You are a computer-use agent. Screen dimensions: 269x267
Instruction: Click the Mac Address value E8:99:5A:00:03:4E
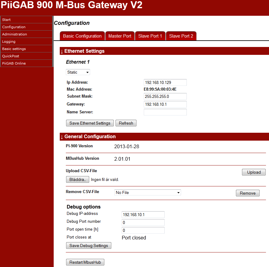click(160, 89)
